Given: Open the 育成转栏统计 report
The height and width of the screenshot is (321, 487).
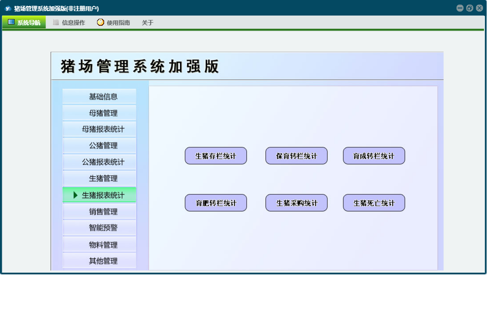Looking at the screenshot, I should point(374,156).
